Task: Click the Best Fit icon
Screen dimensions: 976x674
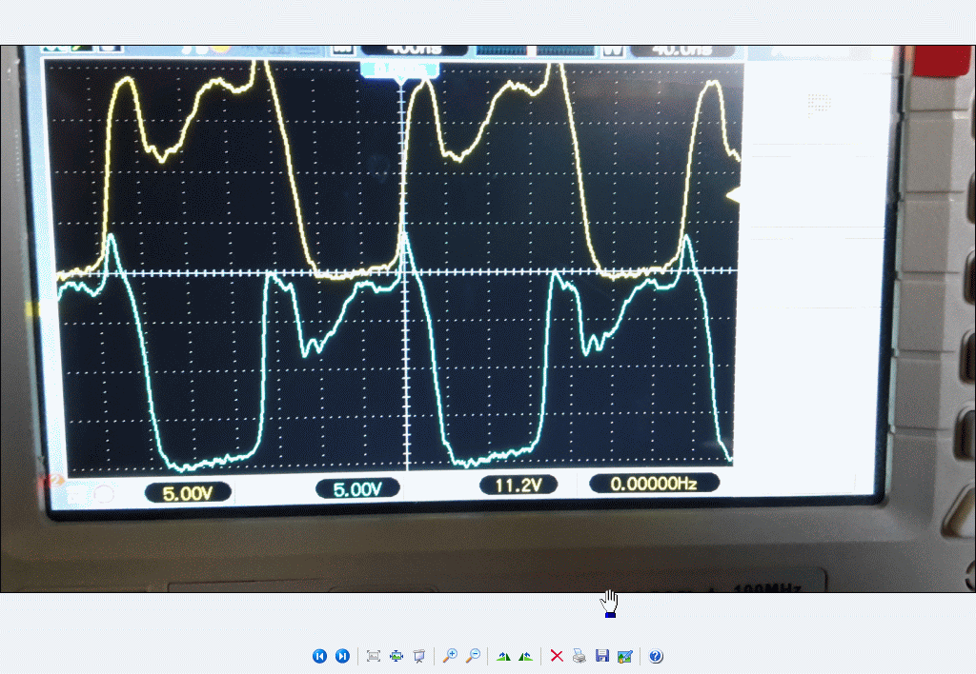Action: coord(374,656)
